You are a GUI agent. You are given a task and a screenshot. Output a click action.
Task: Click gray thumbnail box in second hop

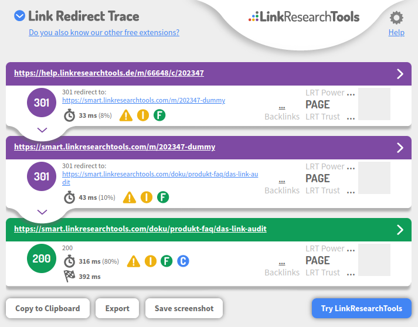(374, 178)
